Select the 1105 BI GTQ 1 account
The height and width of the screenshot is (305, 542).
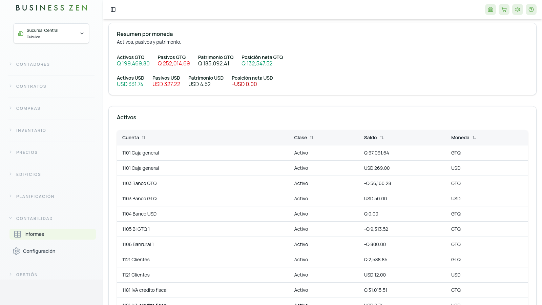(x=136, y=229)
